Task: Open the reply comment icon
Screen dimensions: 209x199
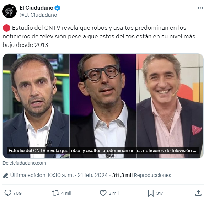Action: [x=8, y=193]
